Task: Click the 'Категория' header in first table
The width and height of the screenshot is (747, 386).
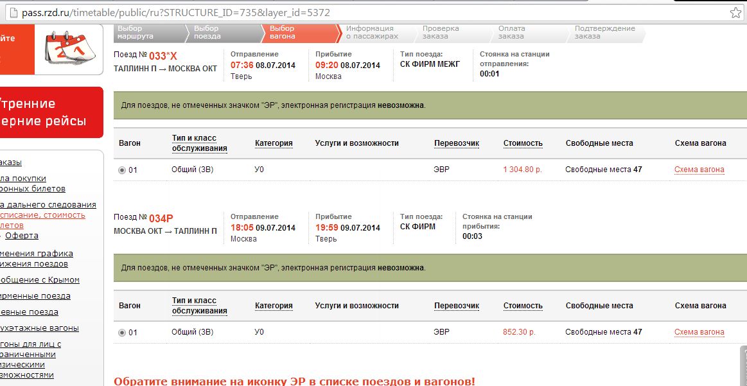Action: (274, 143)
